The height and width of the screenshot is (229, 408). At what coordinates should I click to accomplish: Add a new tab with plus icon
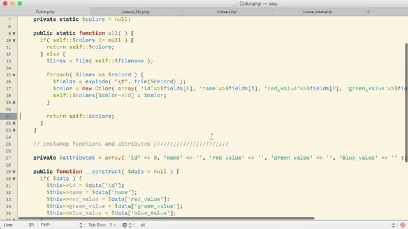(x=368, y=12)
